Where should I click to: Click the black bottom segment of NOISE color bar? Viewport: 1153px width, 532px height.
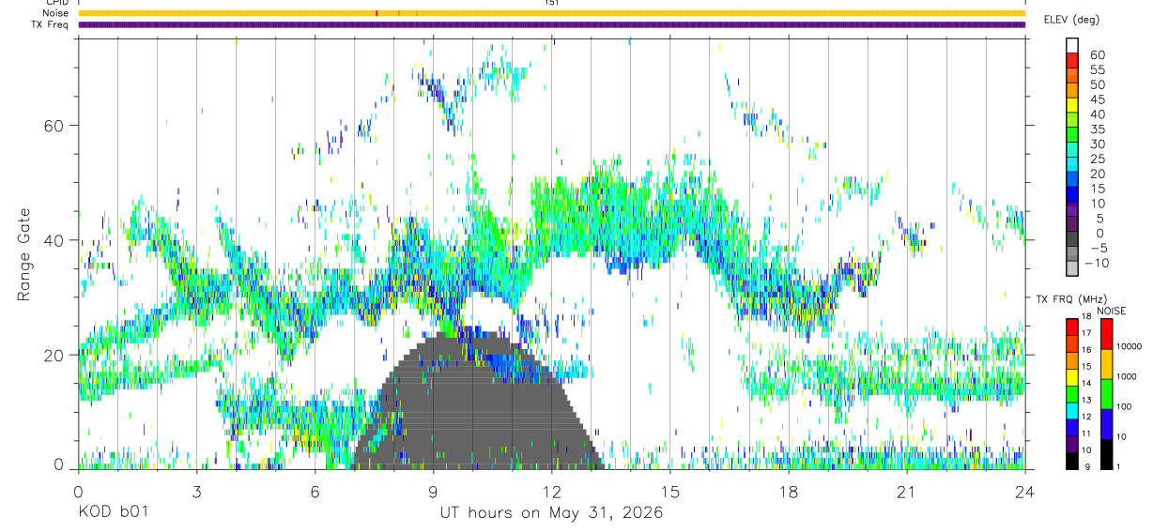tap(1107, 454)
